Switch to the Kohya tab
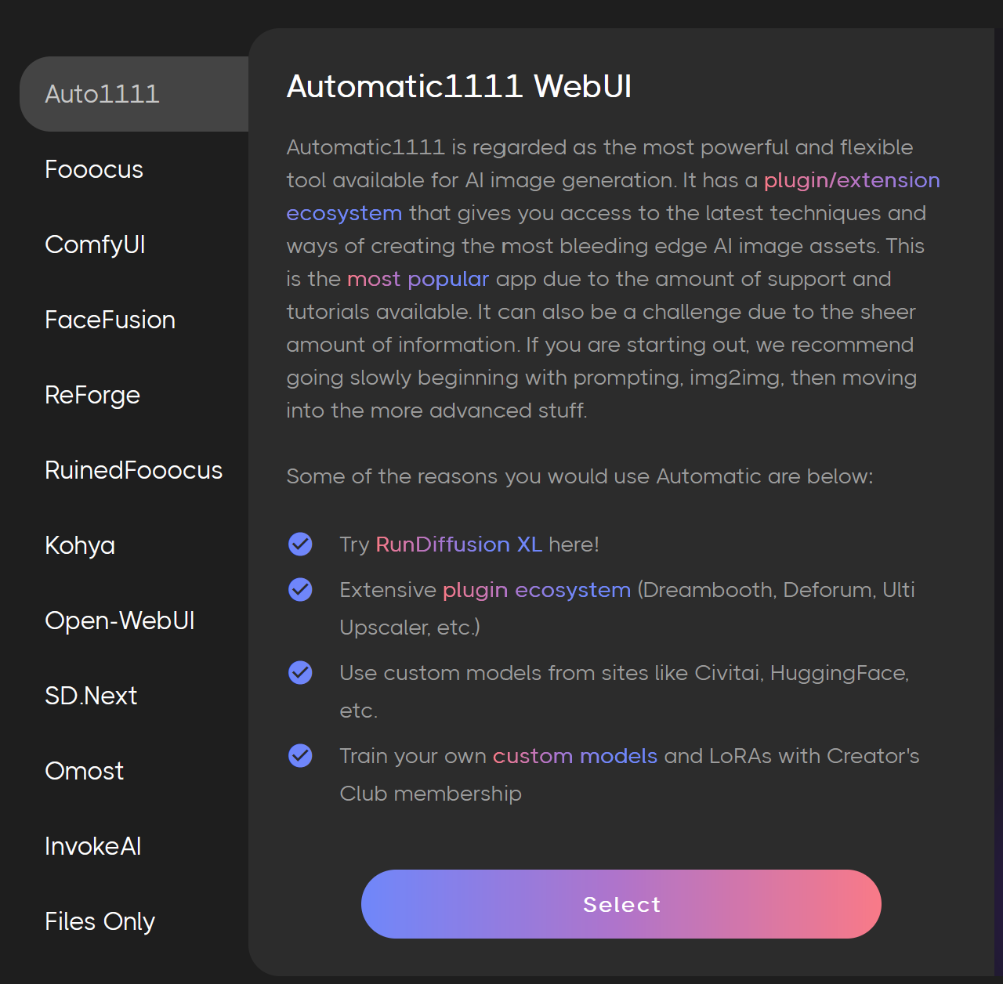Image resolution: width=1003 pixels, height=984 pixels. (x=79, y=545)
